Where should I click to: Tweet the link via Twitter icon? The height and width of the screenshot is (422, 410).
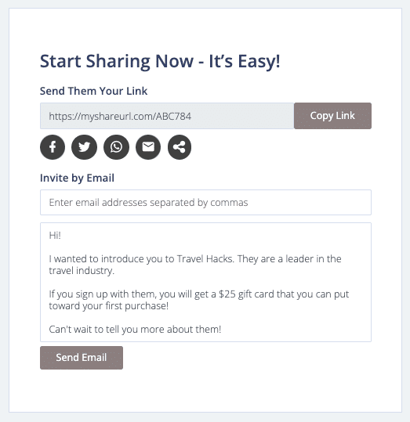84,147
